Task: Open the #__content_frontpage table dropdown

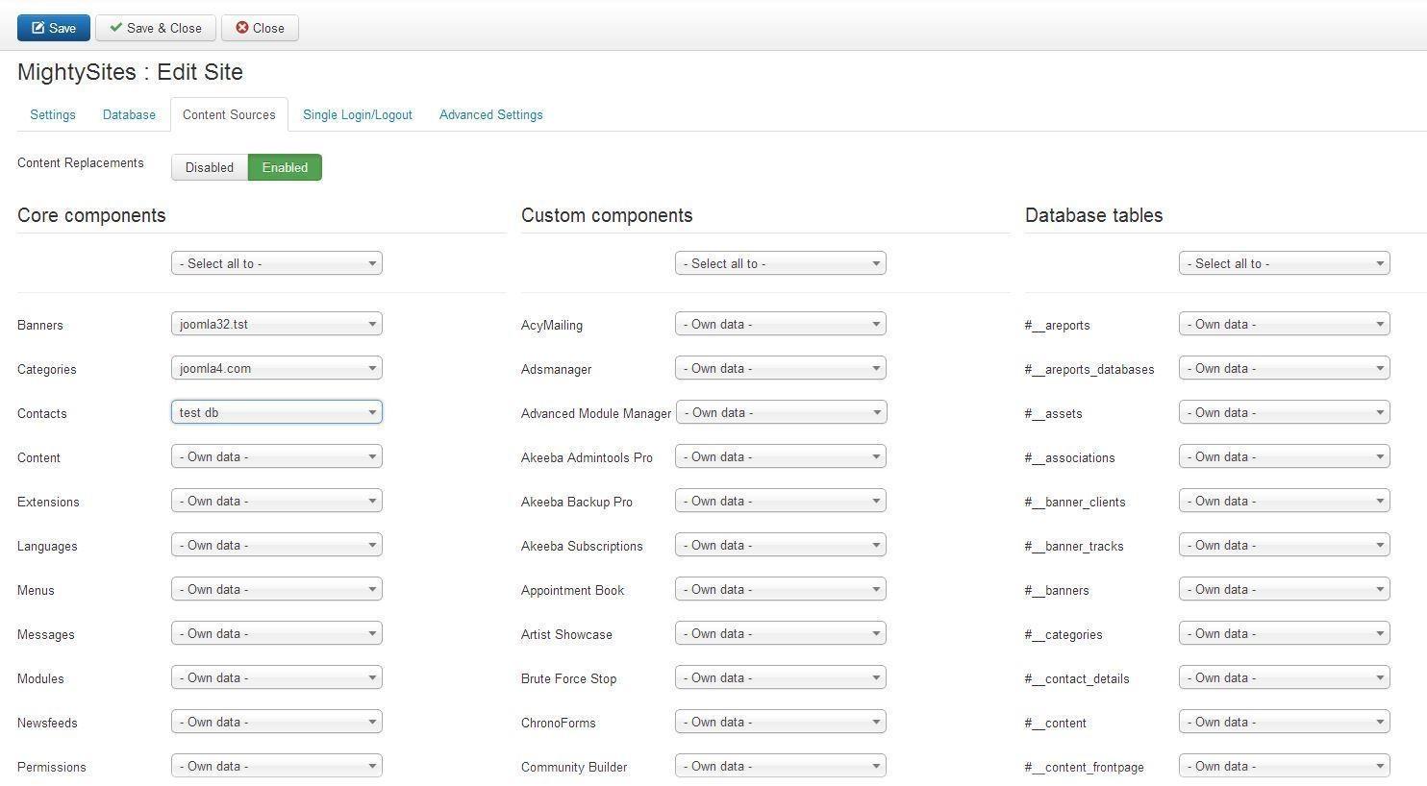Action: pyautogui.click(x=1285, y=766)
